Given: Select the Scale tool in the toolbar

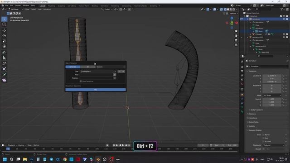Looking at the screenshot, I should tap(4, 41).
